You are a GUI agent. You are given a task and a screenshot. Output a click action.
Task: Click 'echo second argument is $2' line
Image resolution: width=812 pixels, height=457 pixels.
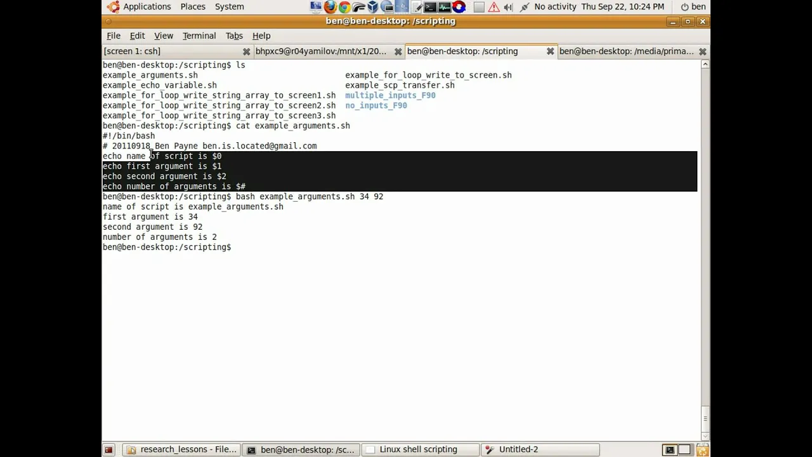(x=164, y=176)
